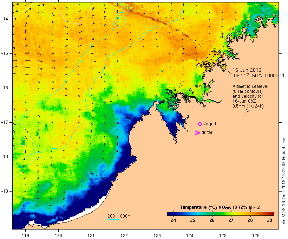Click the longitude axis label '119'
Image resolution: width=288 pixels, height=239 pixels.
(25, 235)
